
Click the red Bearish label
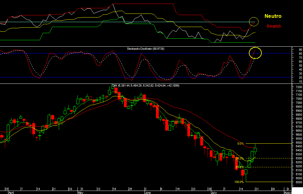[274, 26]
